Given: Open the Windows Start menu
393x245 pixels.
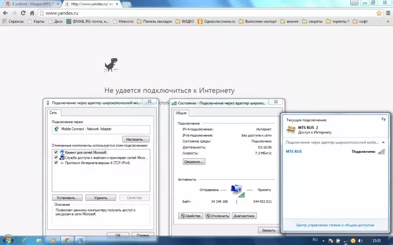Looking at the screenshot, I should coord(8,241).
